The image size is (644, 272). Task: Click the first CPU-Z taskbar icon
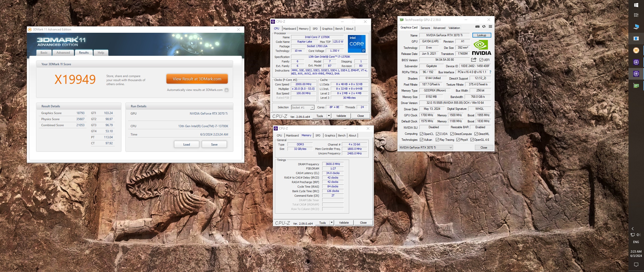[636, 62]
